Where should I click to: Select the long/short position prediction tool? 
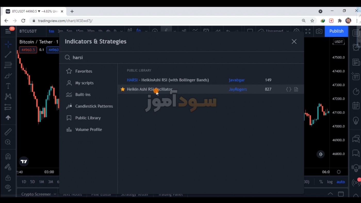tap(8, 107)
